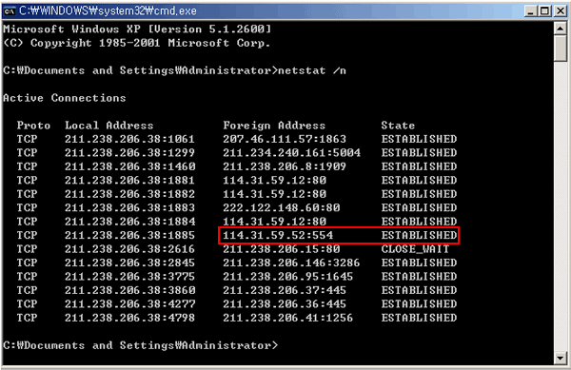Click ESTABLISHED state for port 4798 row

coord(419,318)
